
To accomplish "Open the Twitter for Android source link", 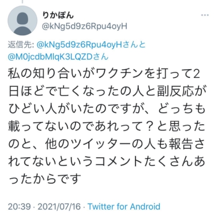I will (124, 206).
